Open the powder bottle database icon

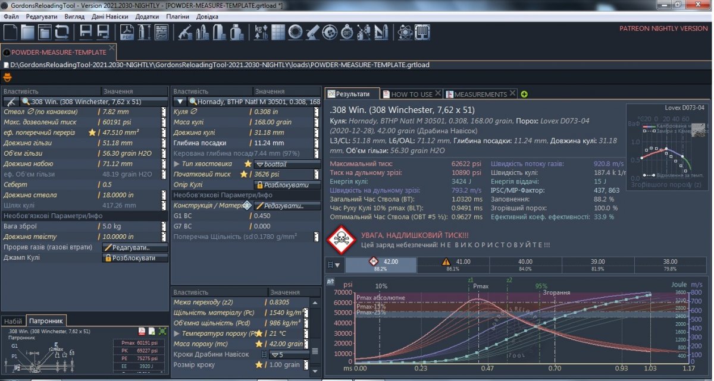237,32
